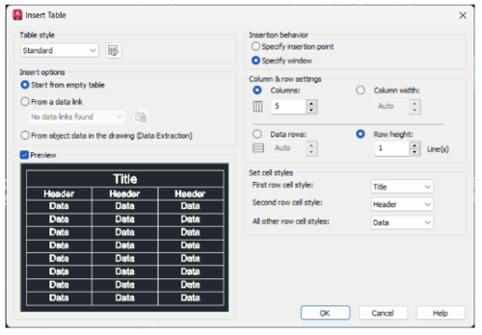Click the Column width Auto field
Screen dimensions: 482x335
click(x=392, y=107)
